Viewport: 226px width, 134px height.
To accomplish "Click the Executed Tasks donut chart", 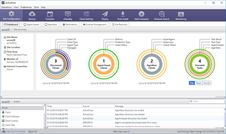I will tap(200, 64).
